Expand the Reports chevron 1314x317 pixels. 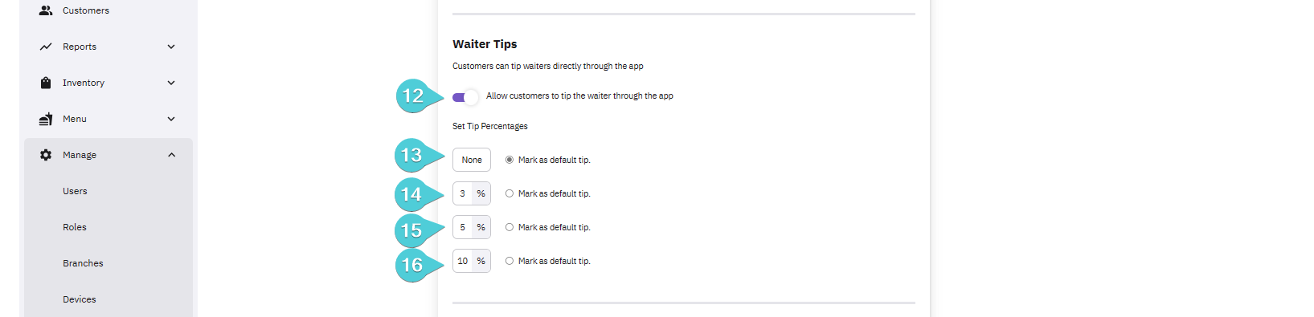[171, 47]
